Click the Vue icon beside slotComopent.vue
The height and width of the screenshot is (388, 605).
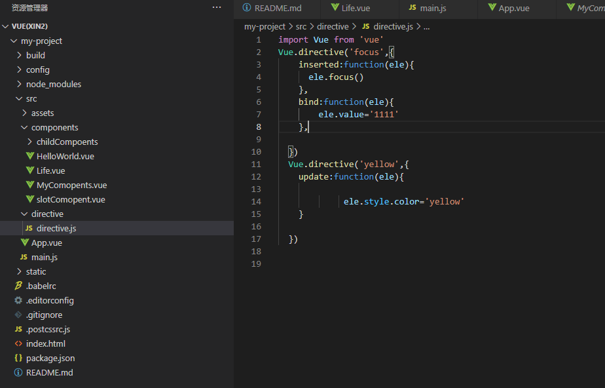pyautogui.click(x=30, y=199)
